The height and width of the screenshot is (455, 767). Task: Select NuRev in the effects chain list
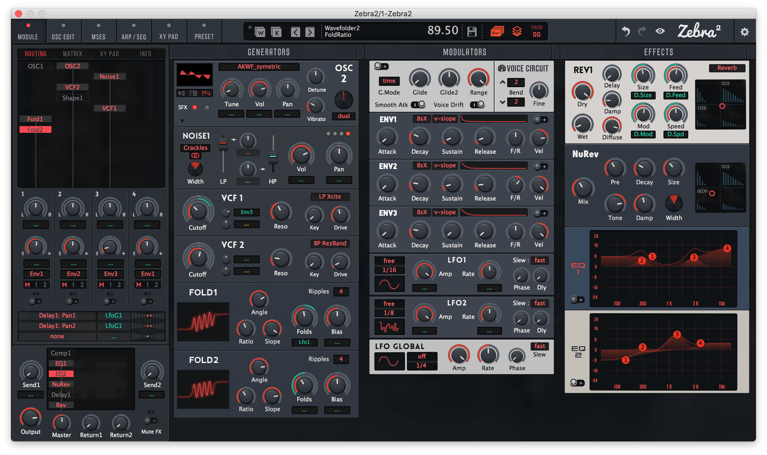[x=61, y=384]
